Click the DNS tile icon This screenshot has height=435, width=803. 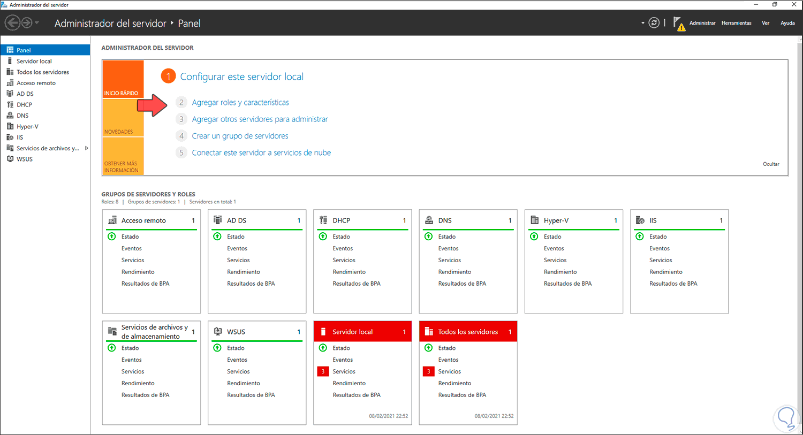point(429,220)
